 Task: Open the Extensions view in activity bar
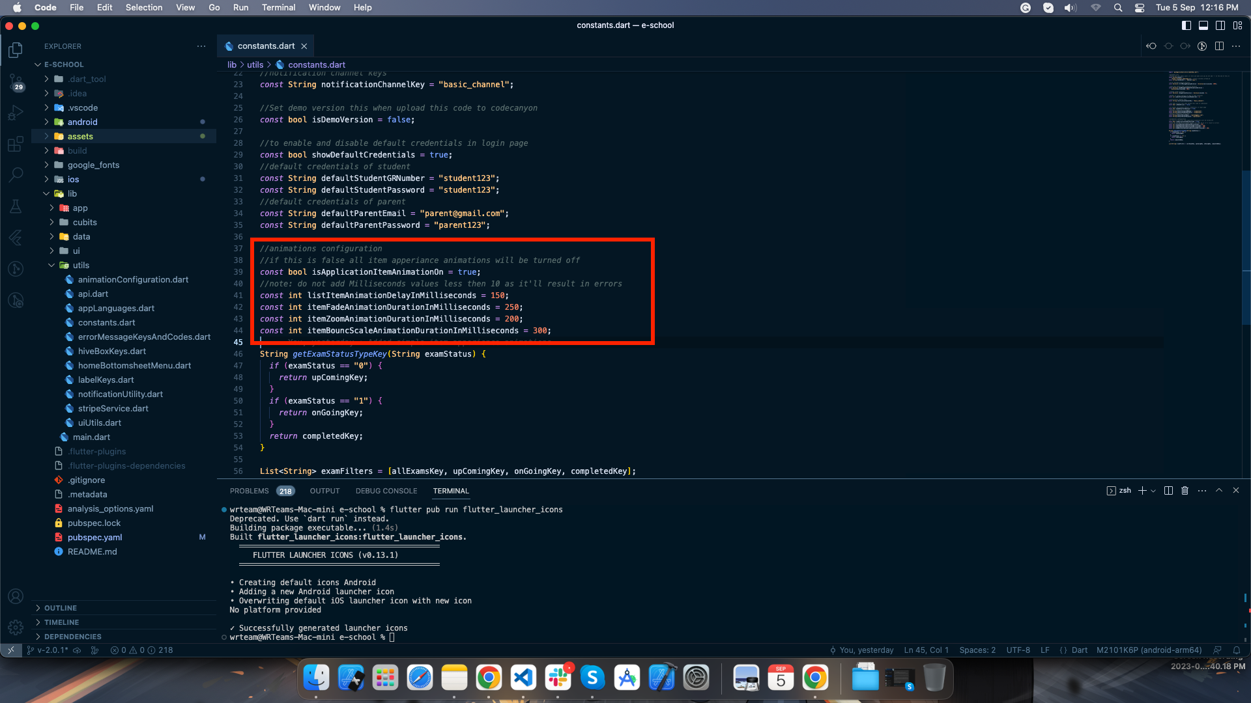16,145
